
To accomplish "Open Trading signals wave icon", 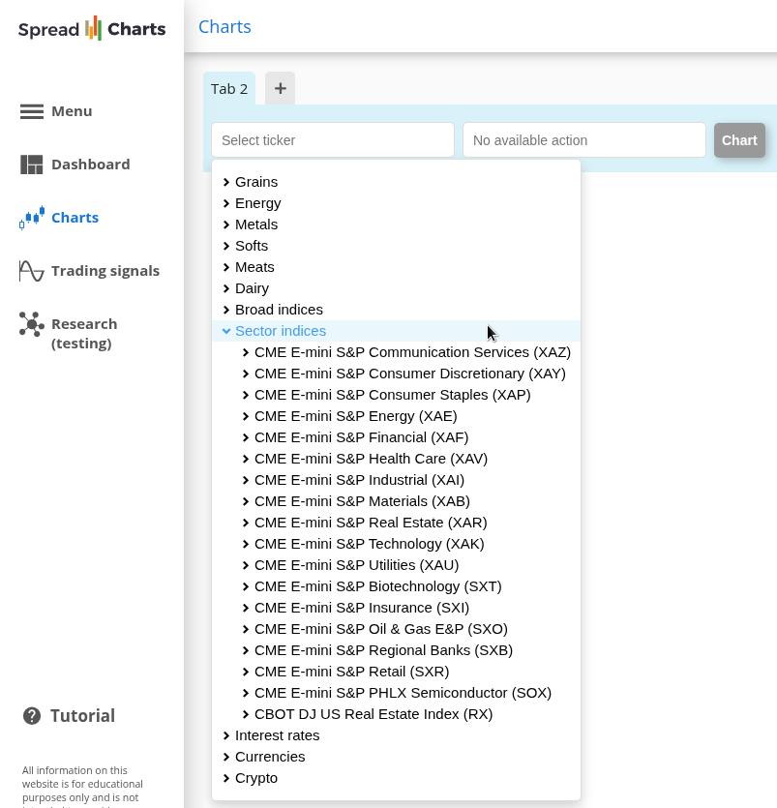I will (x=32, y=271).
